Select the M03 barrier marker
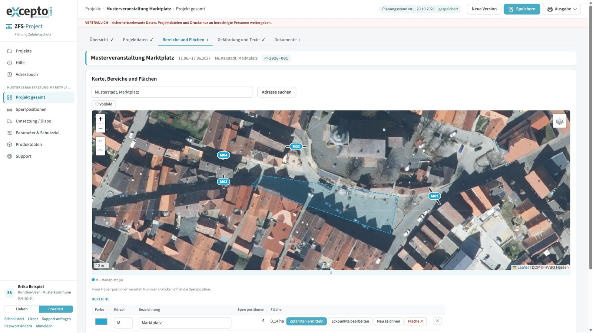This screenshot has height=333, width=593. click(223, 182)
